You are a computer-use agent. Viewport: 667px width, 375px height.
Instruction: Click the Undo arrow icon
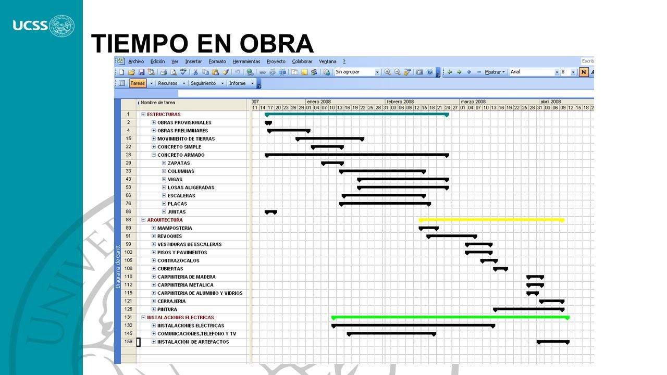[237, 72]
